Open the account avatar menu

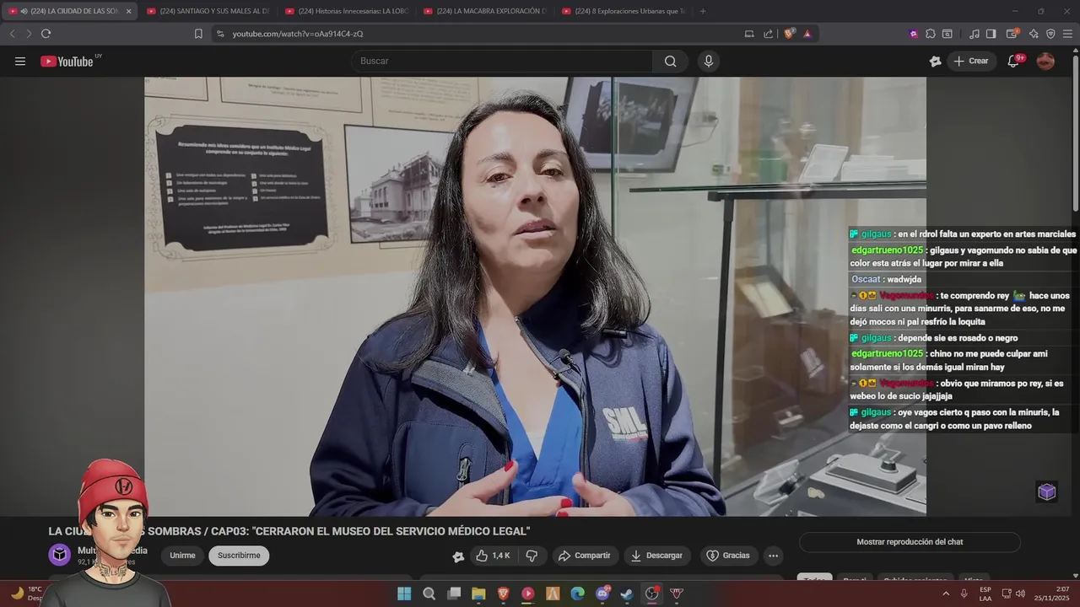1045,61
